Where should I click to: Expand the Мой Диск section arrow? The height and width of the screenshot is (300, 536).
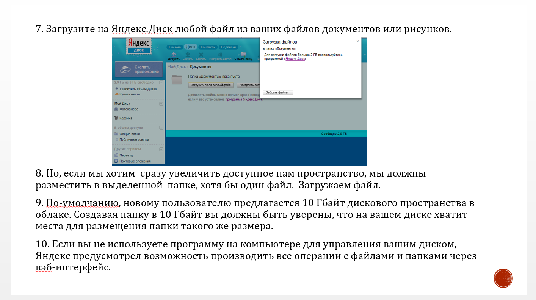coord(161,103)
